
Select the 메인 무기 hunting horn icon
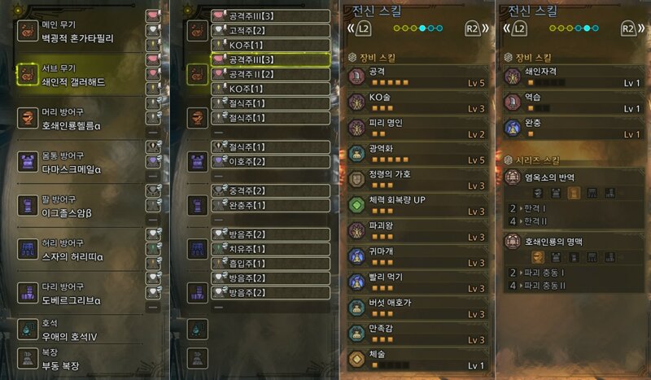coord(28,31)
